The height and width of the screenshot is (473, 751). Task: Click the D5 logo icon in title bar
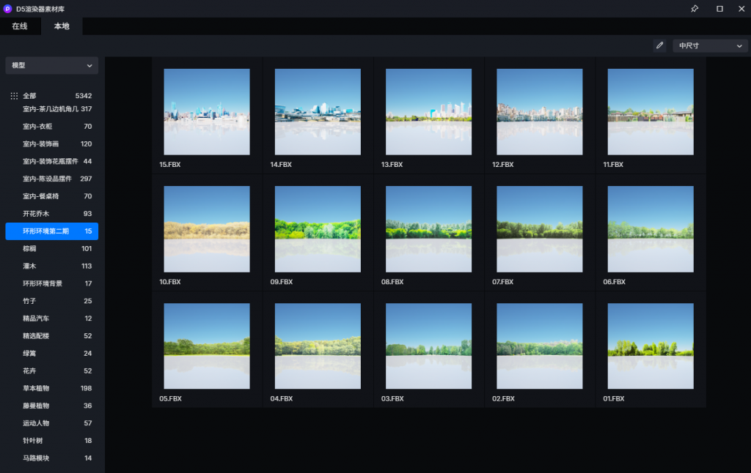pyautogui.click(x=7, y=9)
